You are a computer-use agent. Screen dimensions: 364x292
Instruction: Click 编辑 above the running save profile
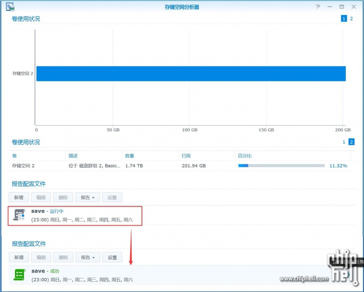41,197
